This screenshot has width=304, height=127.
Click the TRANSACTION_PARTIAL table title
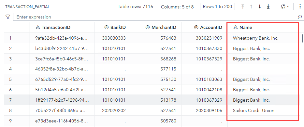click(27, 7)
